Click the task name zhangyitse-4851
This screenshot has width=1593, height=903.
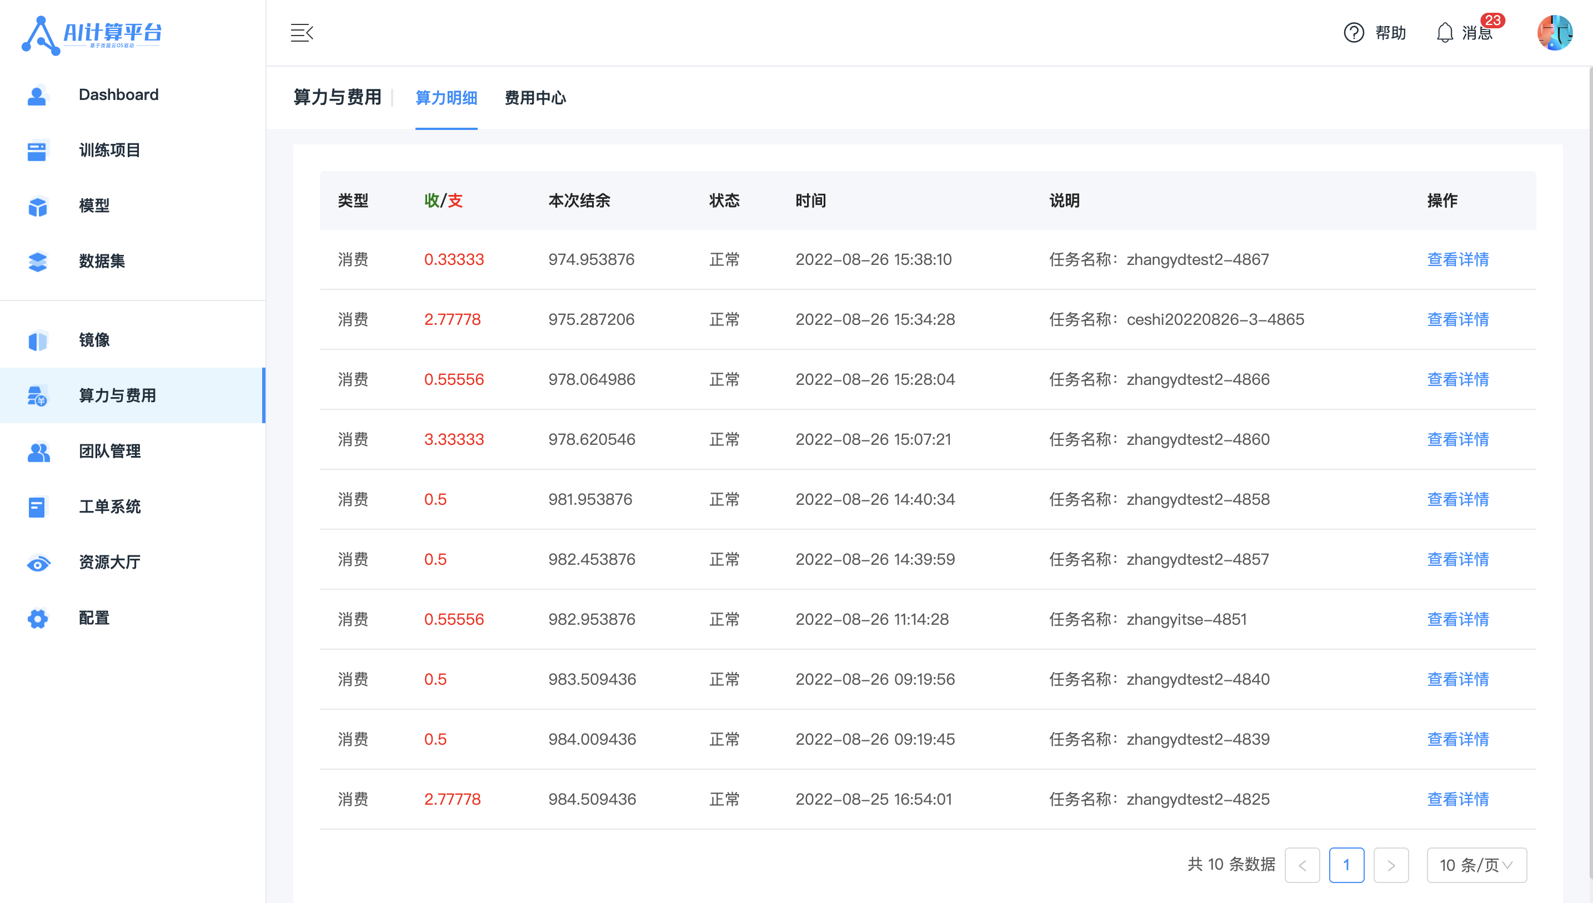[1186, 620]
